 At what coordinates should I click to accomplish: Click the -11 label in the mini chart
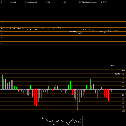(81, 119)
